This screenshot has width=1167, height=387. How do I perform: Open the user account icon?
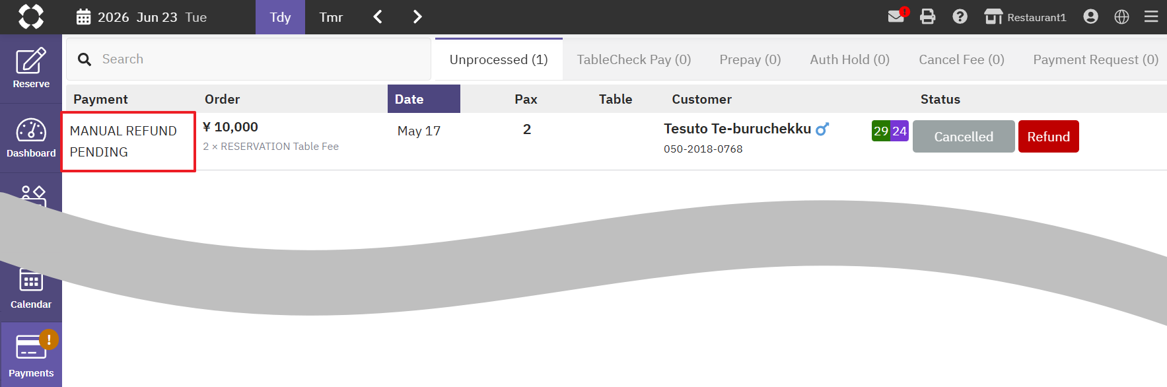[1091, 17]
